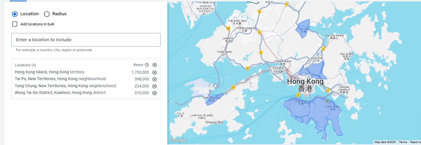The image size is (421, 145).
Task: Click the Map data ©2025 text
Action: point(385,142)
